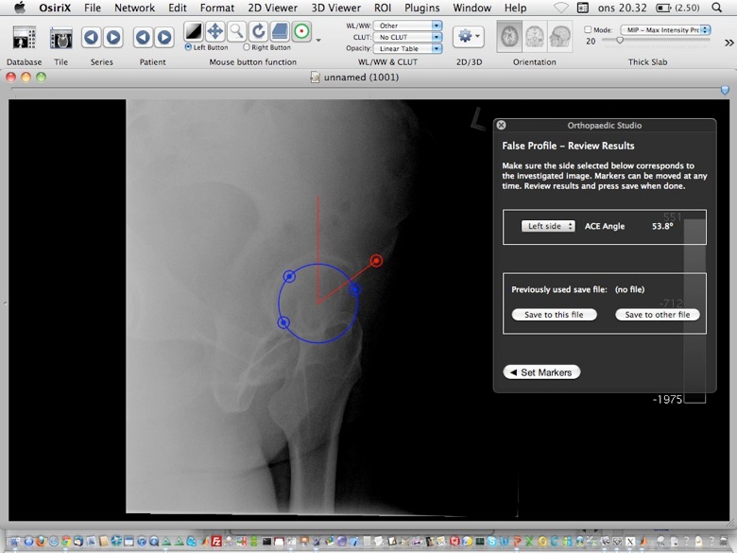Screen dimensions: 737x553
Task: Select Right Button radio option
Action: 247,47
